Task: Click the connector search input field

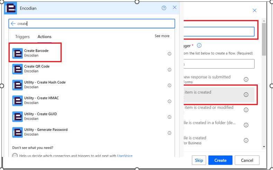Action: click(x=93, y=24)
